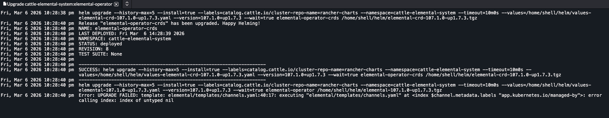Click the 'LAST DEPLOYED' log line
609x118 pixels.
click(131, 34)
